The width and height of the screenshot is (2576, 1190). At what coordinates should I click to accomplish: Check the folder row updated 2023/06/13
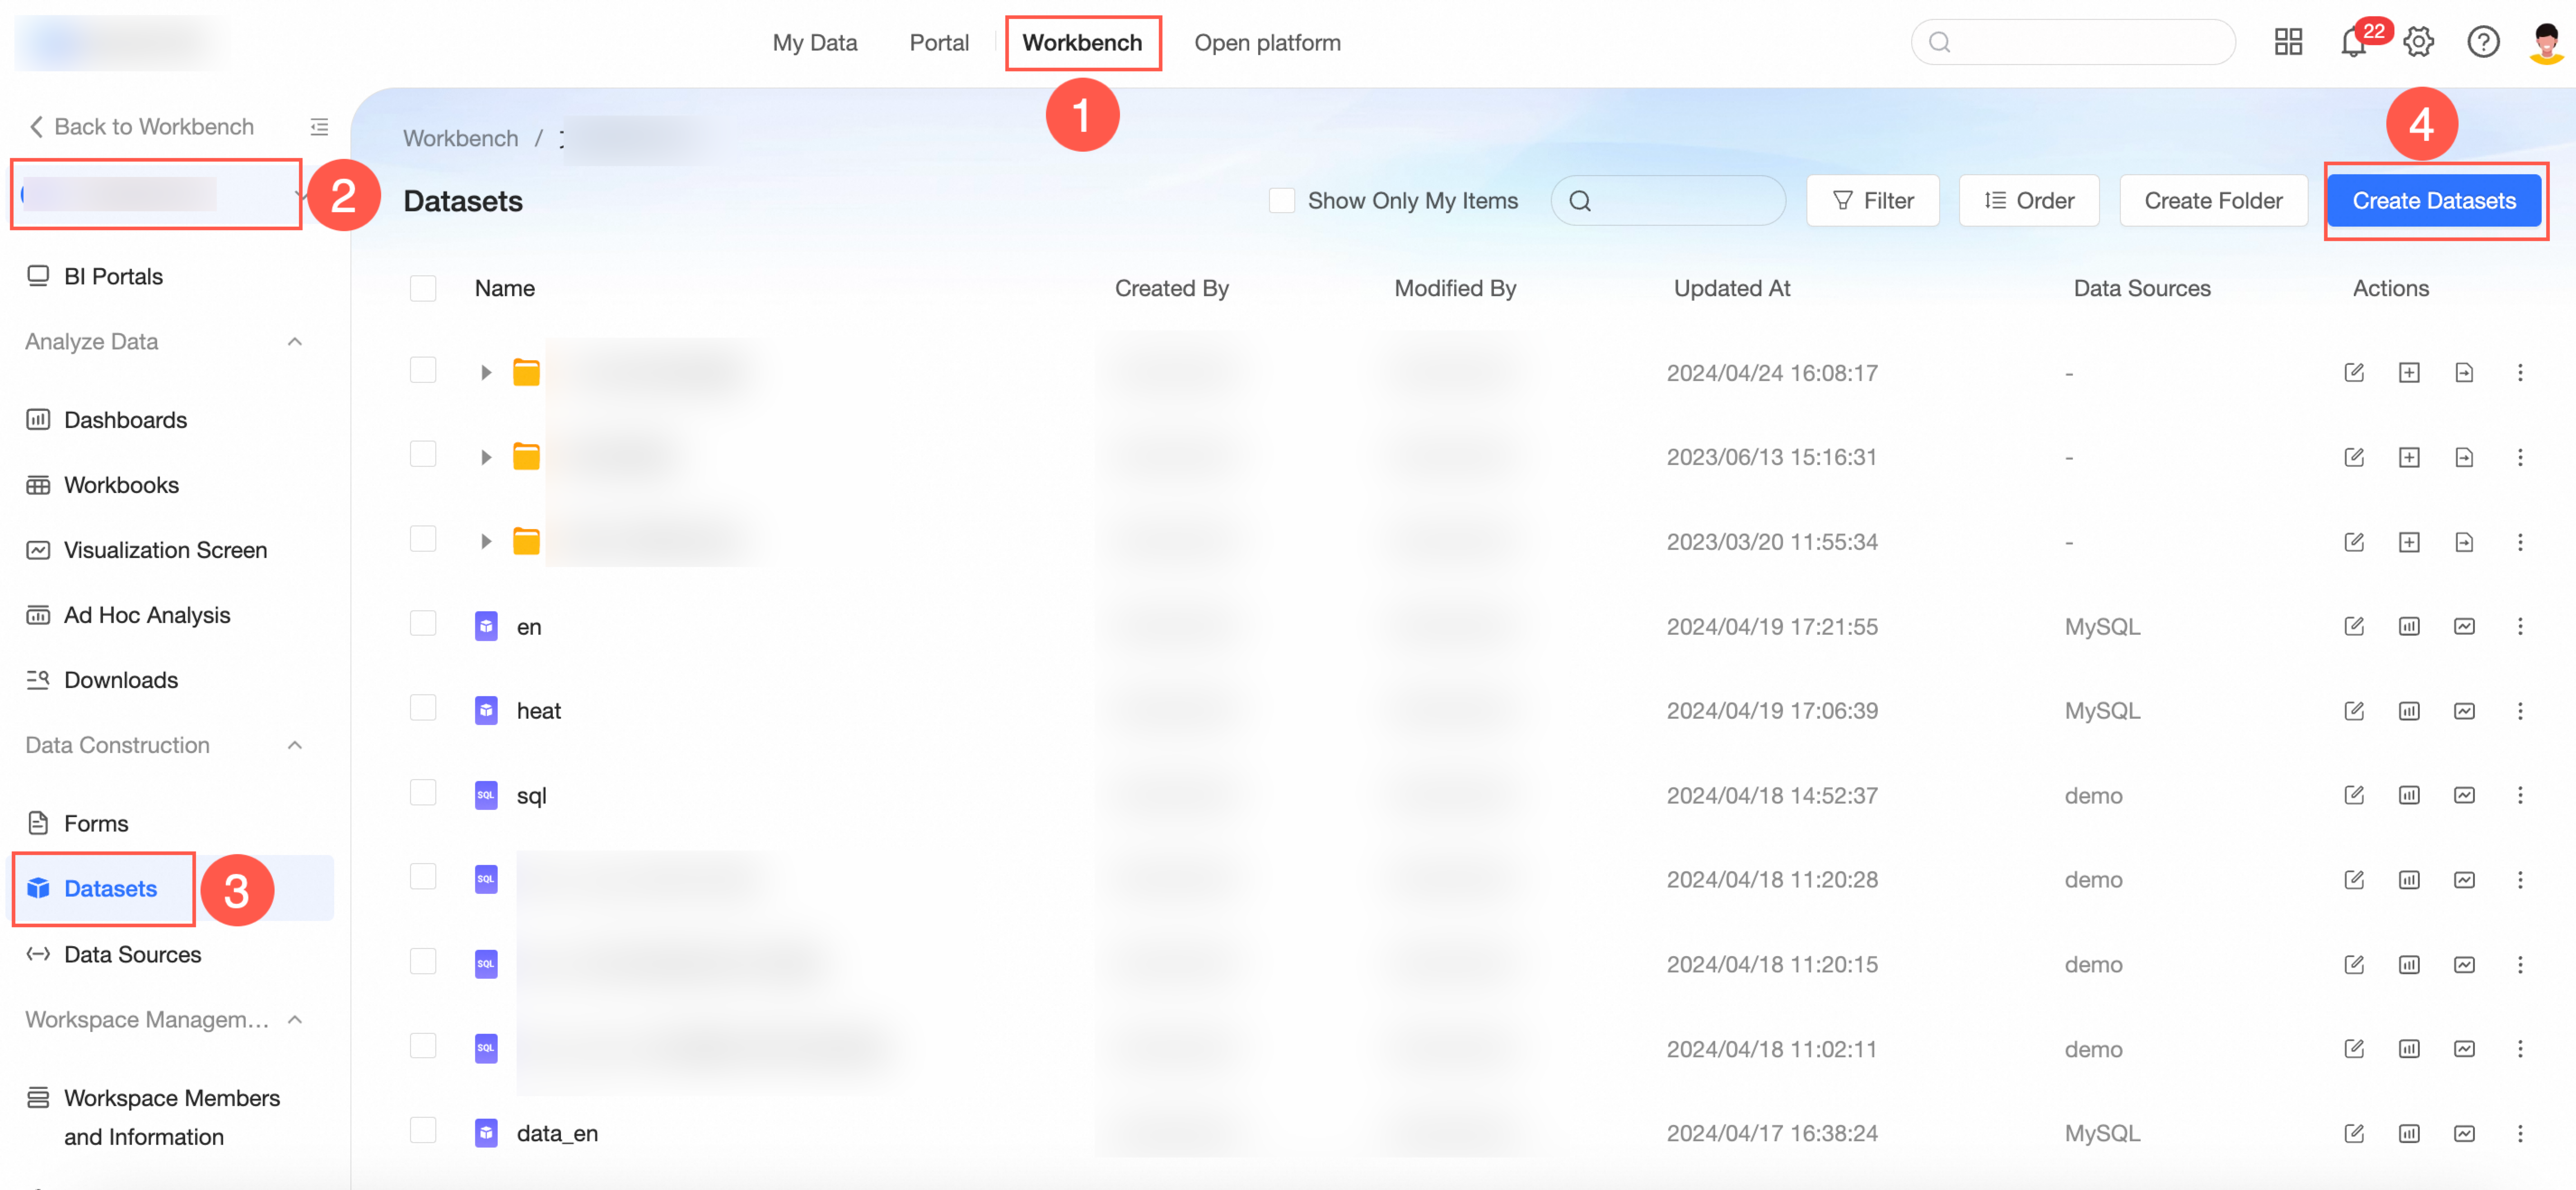pyautogui.click(x=423, y=454)
